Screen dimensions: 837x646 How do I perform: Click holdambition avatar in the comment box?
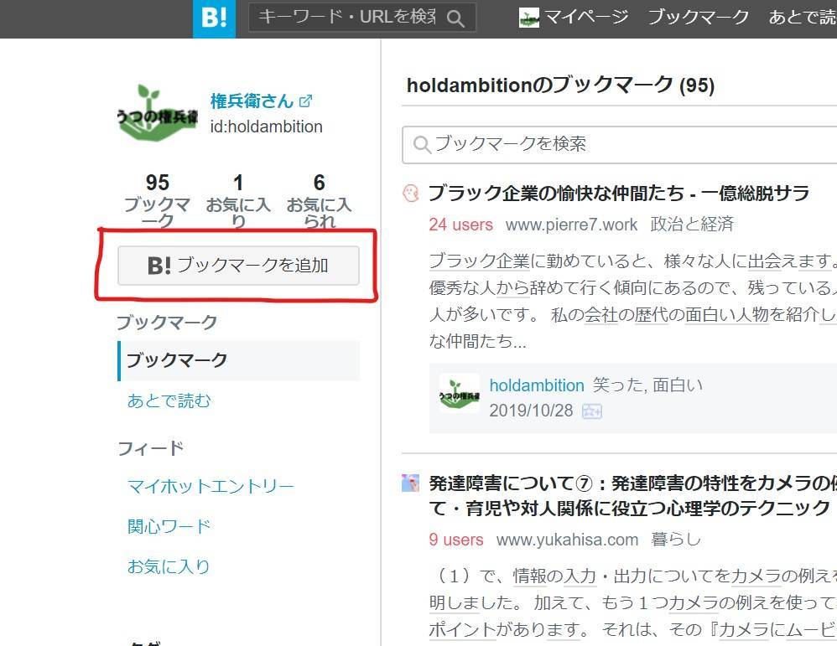point(459,393)
